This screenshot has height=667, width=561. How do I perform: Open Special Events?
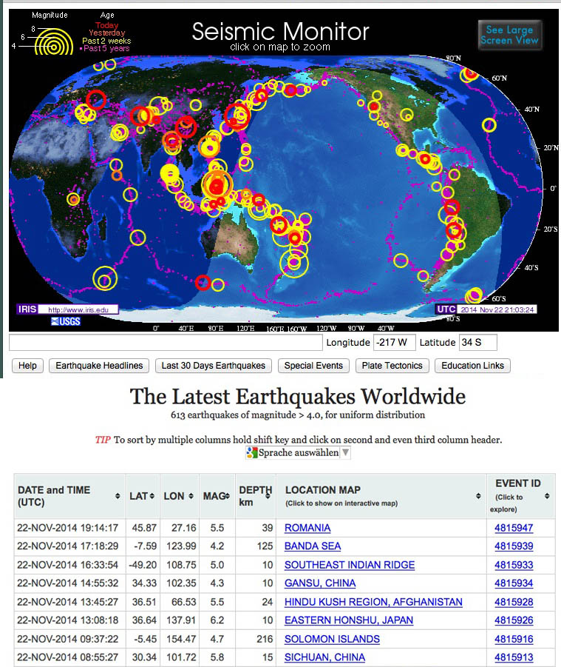313,366
